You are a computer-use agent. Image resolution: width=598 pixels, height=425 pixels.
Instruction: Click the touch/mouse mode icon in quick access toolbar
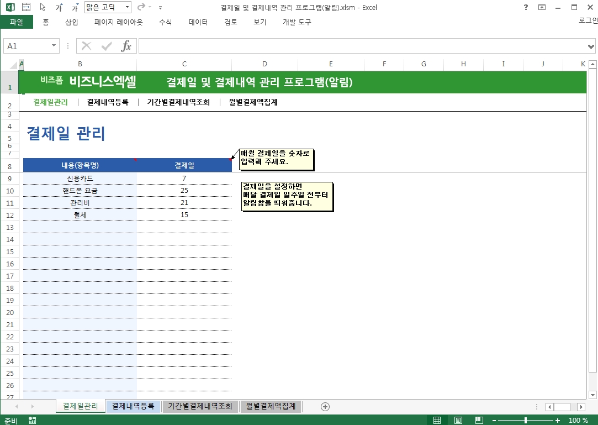pyautogui.click(x=27, y=7)
